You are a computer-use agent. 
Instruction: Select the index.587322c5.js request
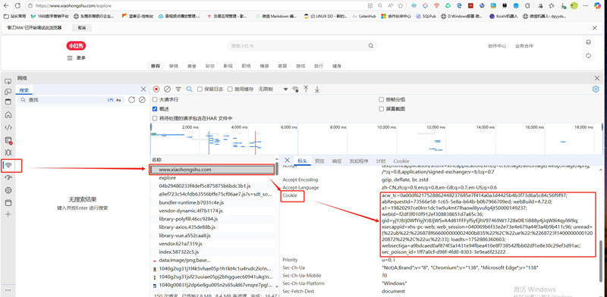pos(212,252)
